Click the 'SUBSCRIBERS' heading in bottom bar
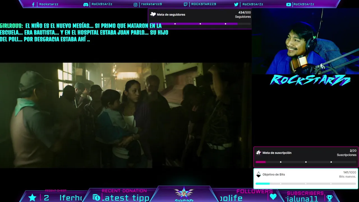359x202 pixels. pos(305,193)
